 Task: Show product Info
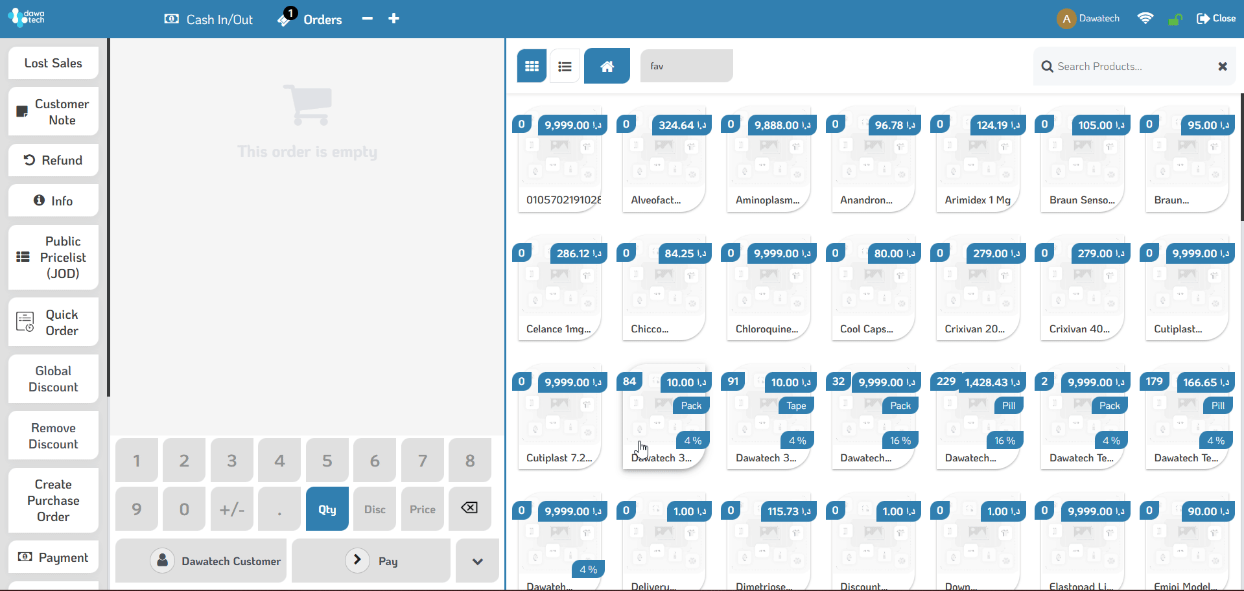tap(53, 201)
